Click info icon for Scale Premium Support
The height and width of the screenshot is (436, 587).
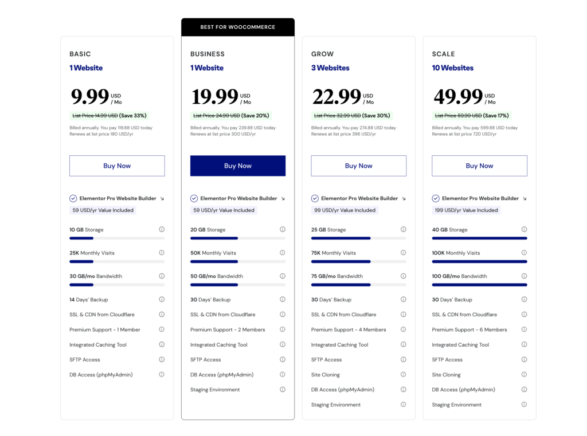pos(525,329)
